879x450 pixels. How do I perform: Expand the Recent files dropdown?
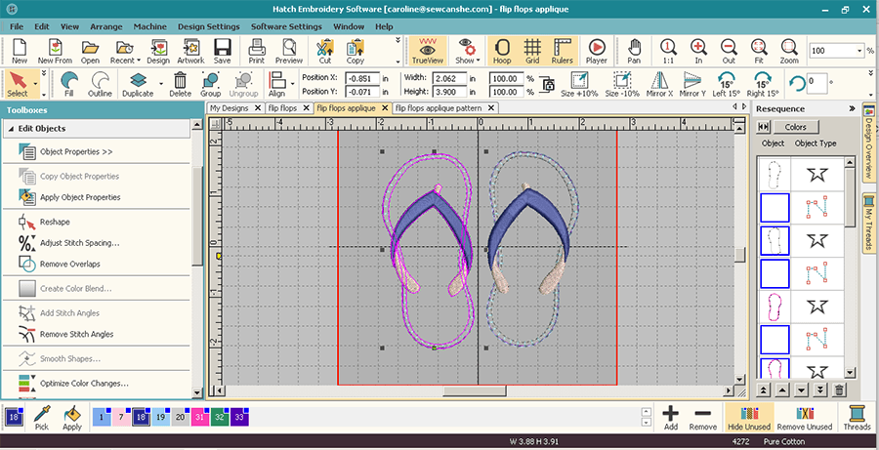[123, 51]
